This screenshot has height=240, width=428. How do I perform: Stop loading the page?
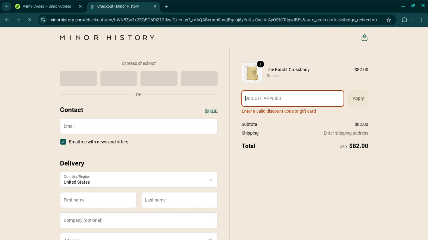29,20
